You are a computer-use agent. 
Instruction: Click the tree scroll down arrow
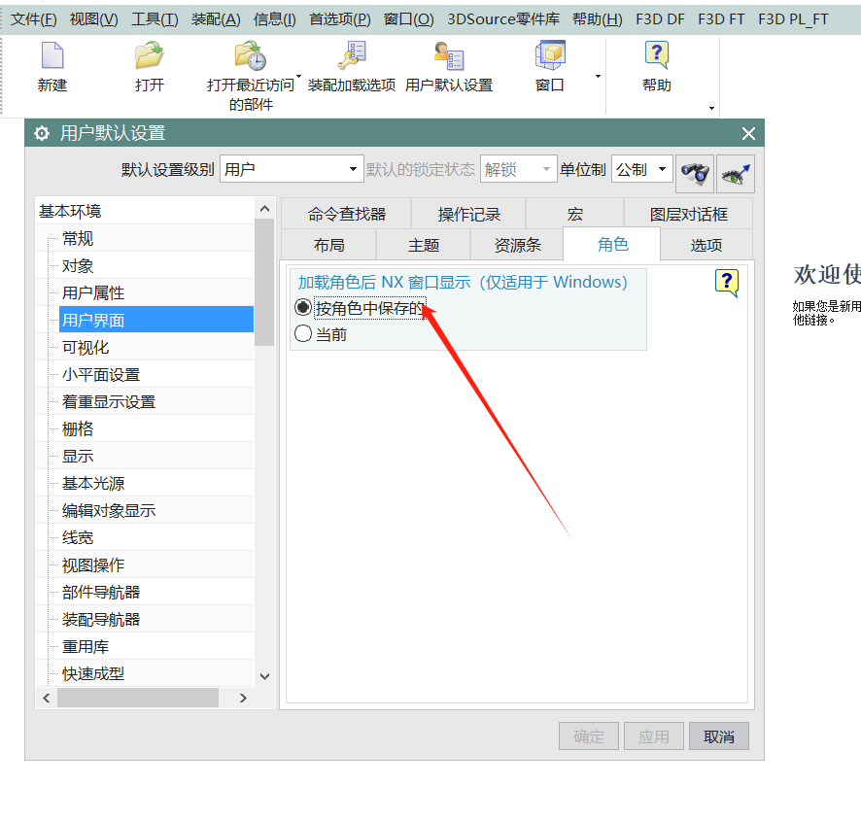coord(264,676)
